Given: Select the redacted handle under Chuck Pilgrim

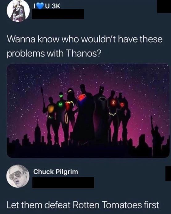Looking at the screenshot, I should pos(63,183).
